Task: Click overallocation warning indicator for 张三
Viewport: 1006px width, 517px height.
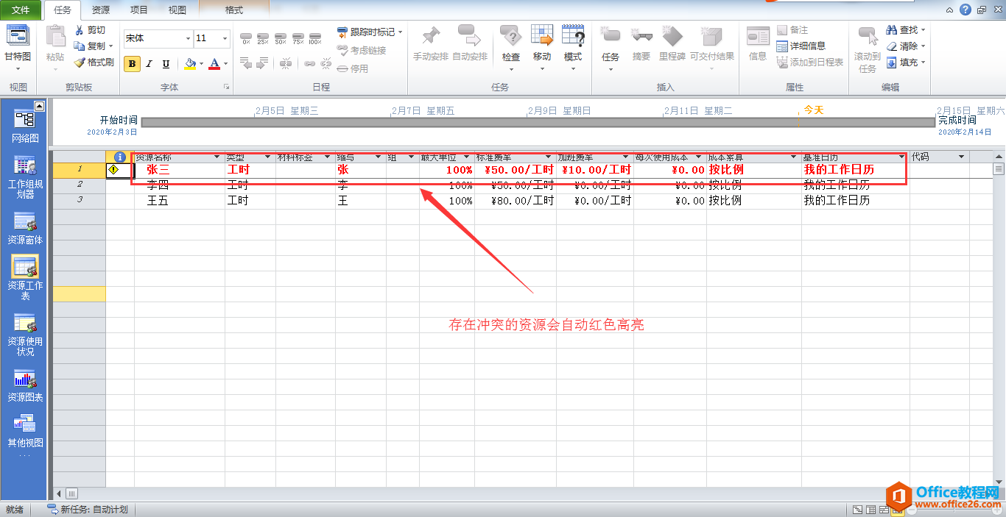Action: coord(113,169)
